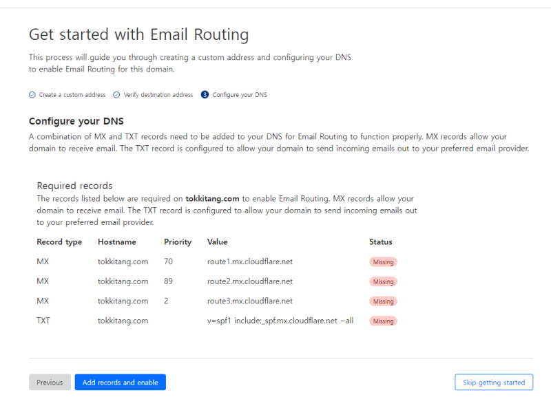
Task: Click the Verify destination address checkmark icon
Action: (x=117, y=95)
